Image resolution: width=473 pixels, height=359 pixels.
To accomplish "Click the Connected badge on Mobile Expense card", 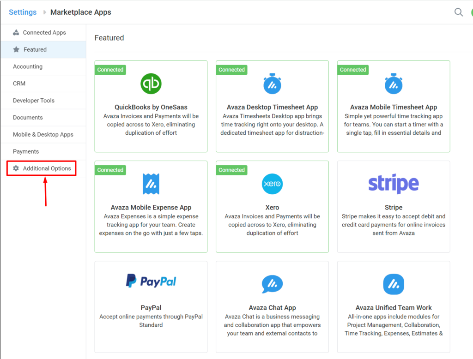I will pyautogui.click(x=110, y=170).
